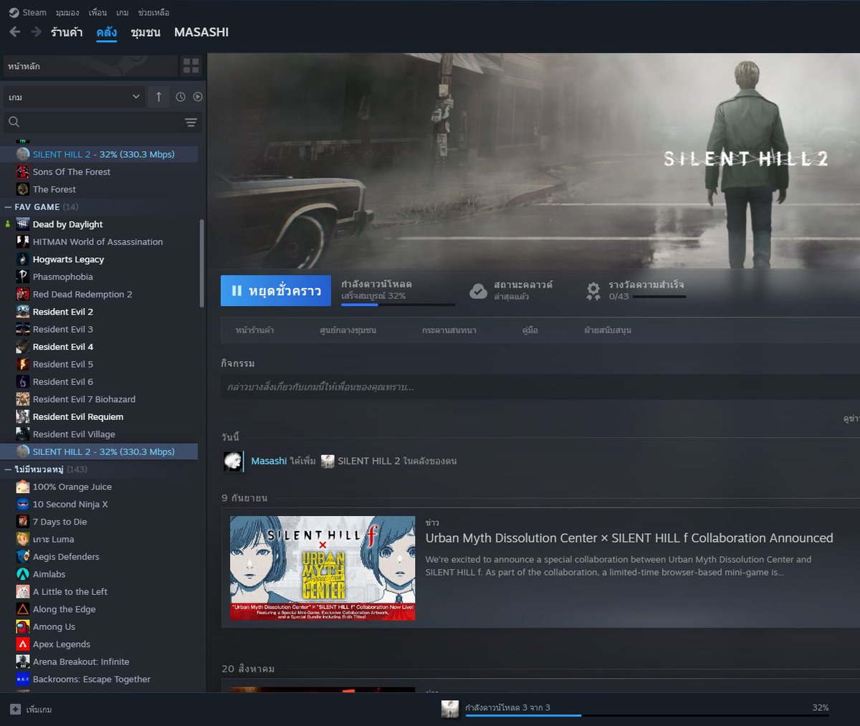Click the ready-to-play circle icon

point(198,97)
